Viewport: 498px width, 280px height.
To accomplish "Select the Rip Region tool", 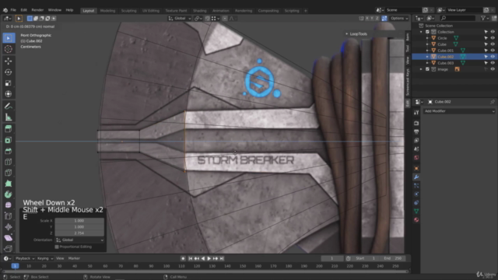I will point(9,248).
